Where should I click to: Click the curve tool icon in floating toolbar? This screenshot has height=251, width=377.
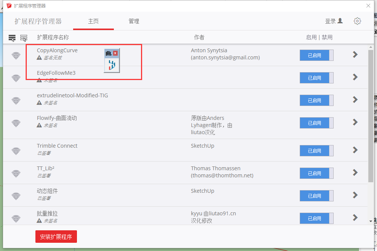[112, 65]
